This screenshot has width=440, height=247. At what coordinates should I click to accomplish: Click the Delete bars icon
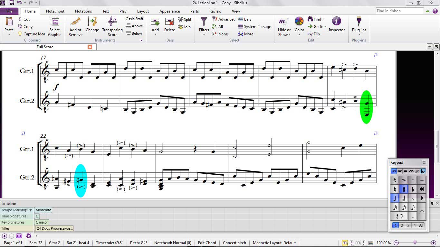click(x=169, y=22)
